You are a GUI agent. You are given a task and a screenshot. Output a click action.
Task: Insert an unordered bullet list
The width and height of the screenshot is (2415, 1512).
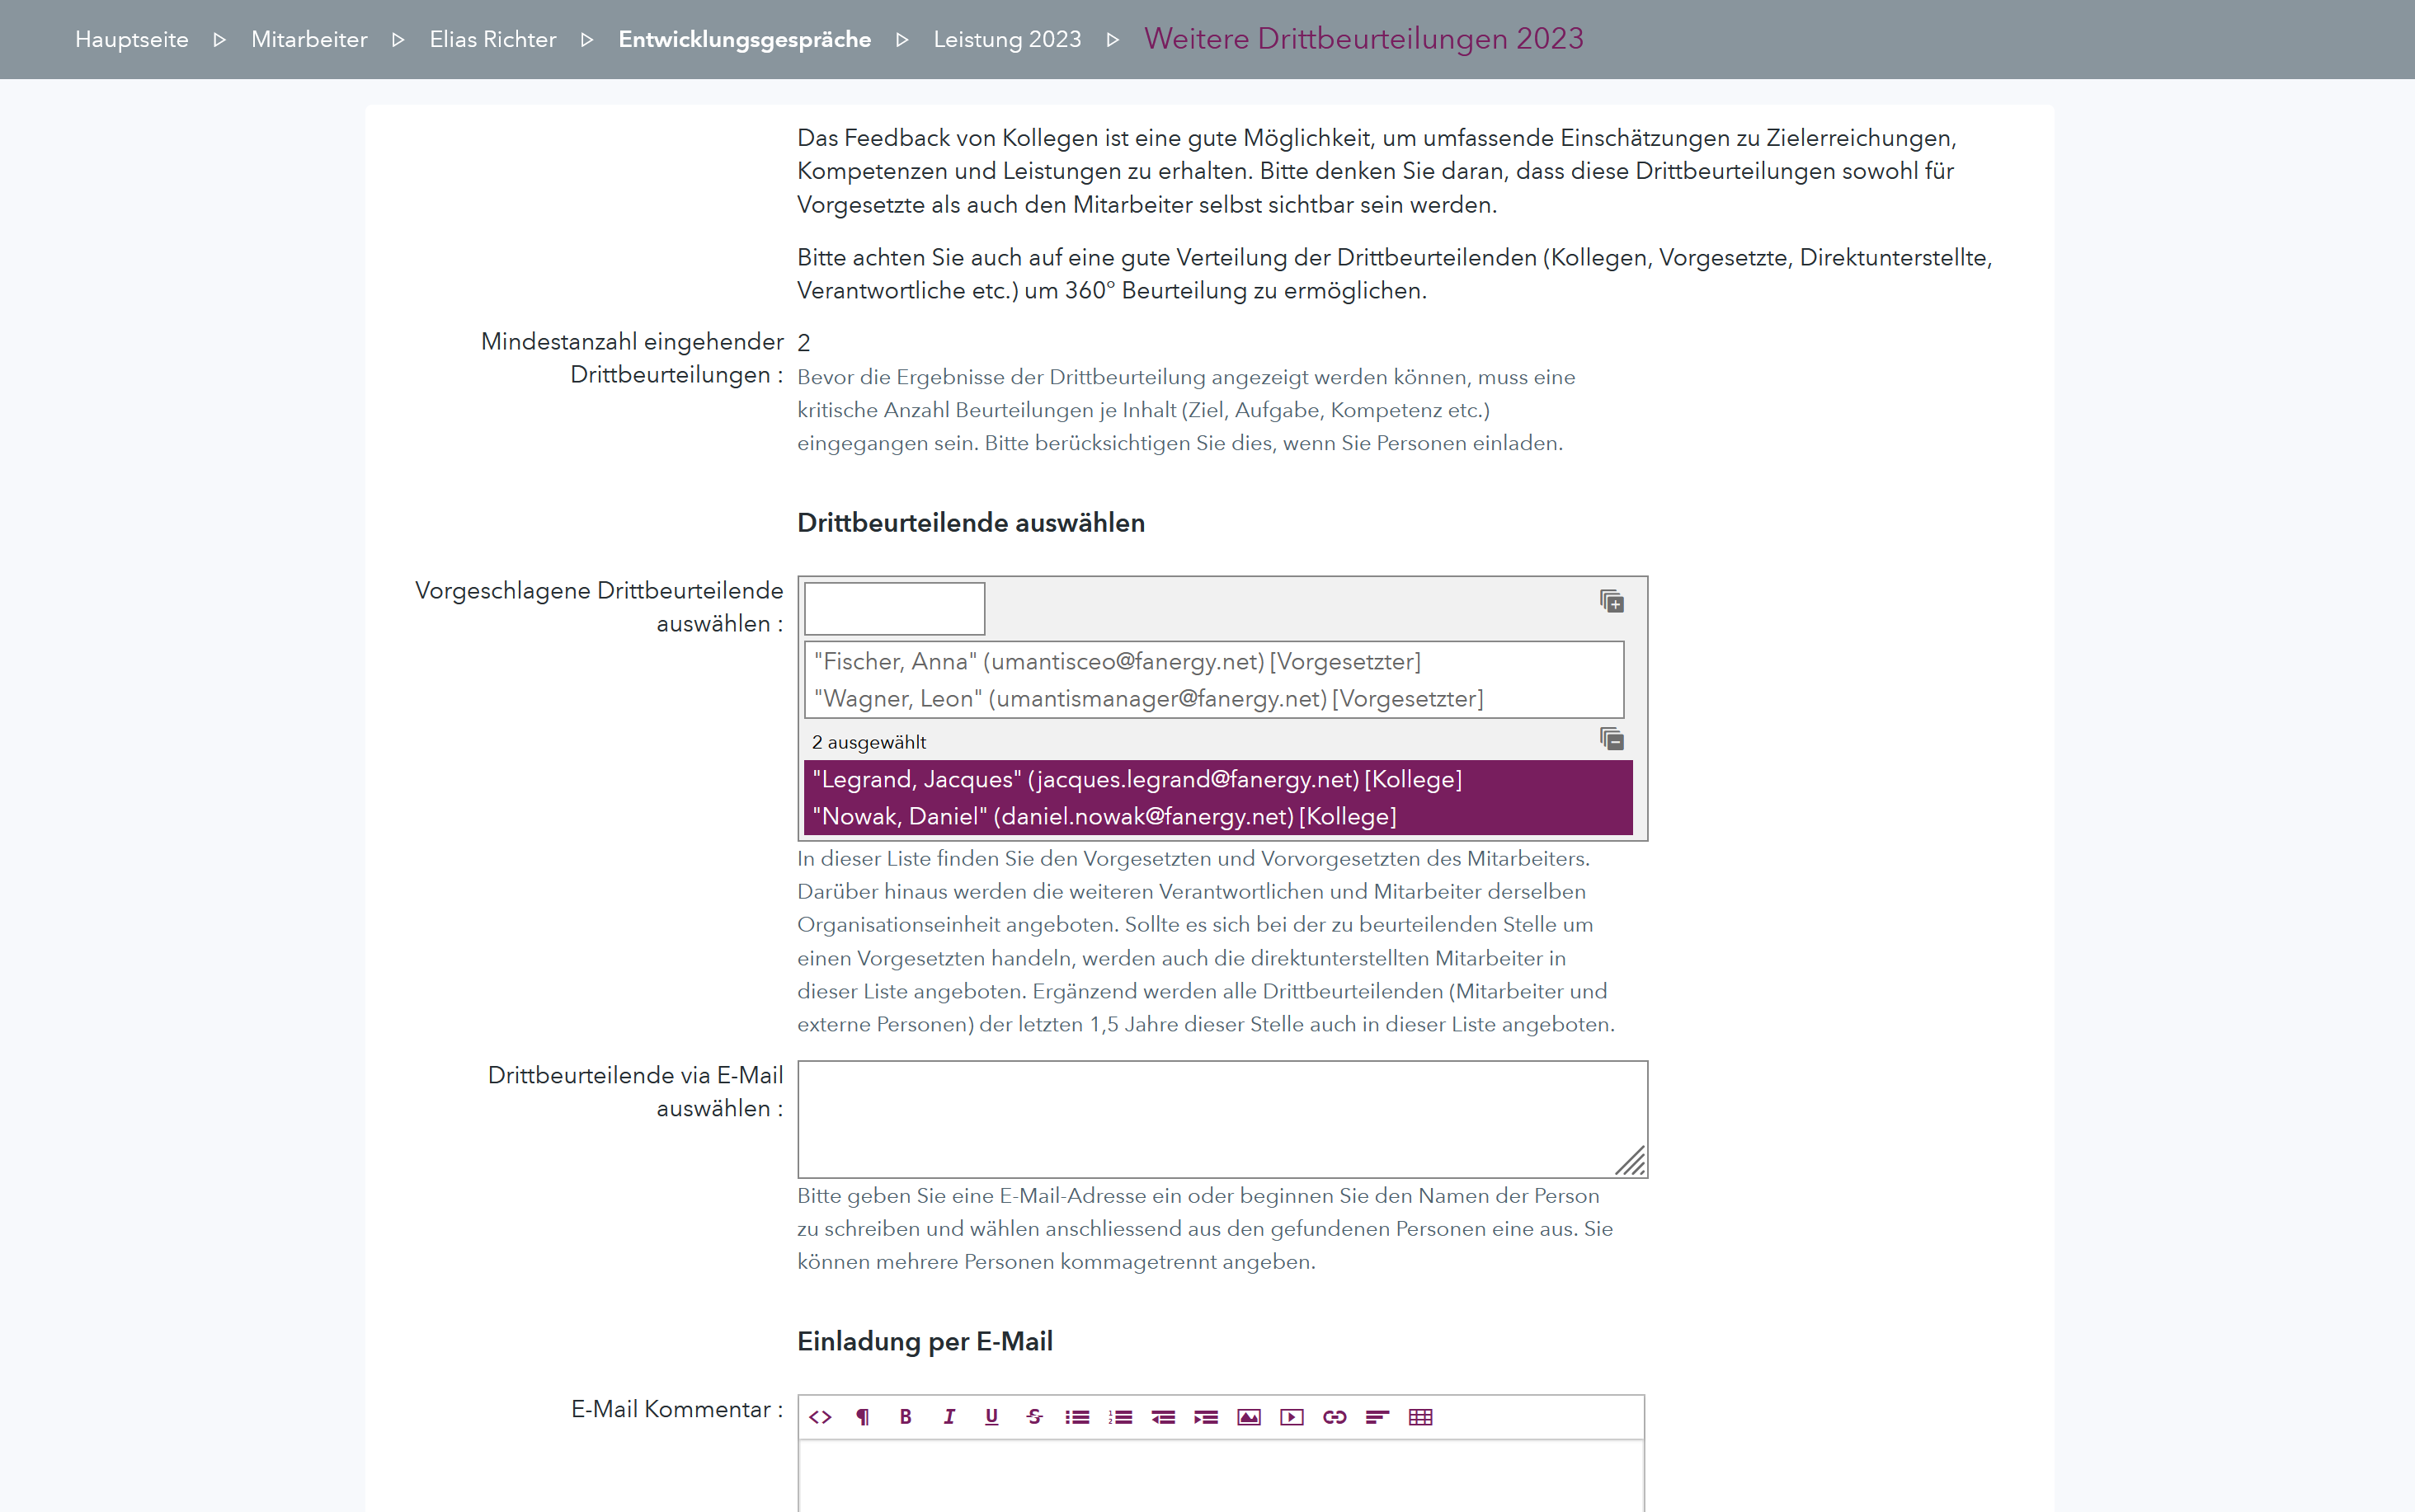coord(1077,1417)
